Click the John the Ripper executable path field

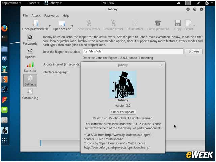click(133, 51)
